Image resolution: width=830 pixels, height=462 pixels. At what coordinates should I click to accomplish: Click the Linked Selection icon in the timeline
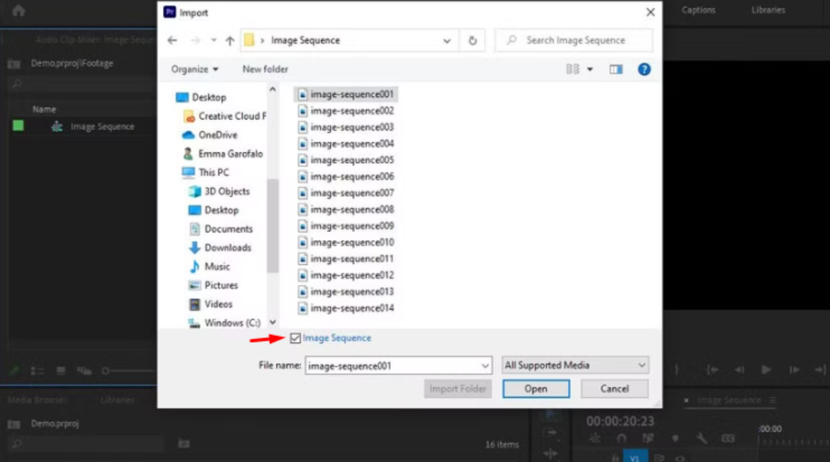(648, 438)
